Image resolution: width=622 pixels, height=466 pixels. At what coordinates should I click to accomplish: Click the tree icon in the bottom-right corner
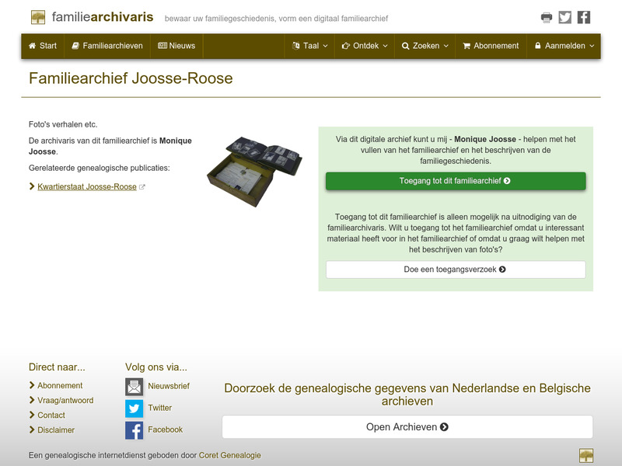587,455
